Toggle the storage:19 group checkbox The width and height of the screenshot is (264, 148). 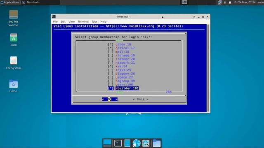111,55
